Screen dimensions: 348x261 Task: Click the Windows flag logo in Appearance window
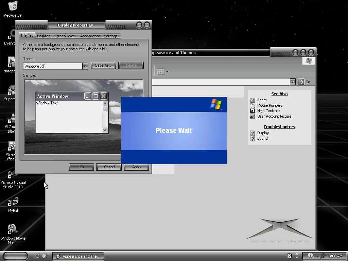[309, 61]
